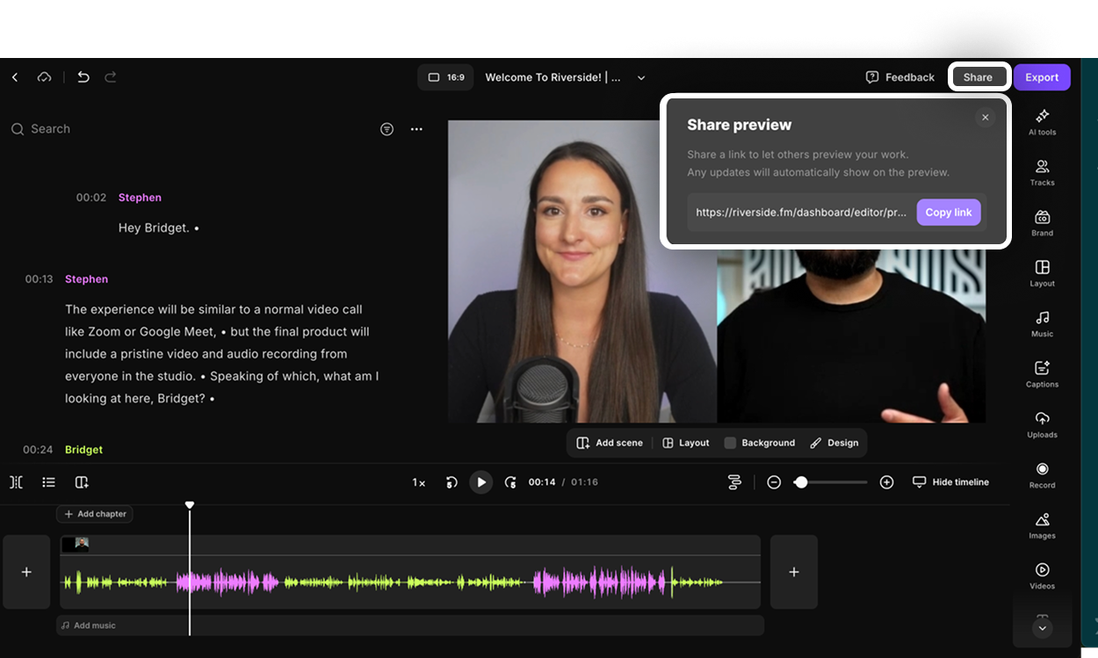
Task: Open the Tracks tab in sidebar
Action: coord(1042,172)
